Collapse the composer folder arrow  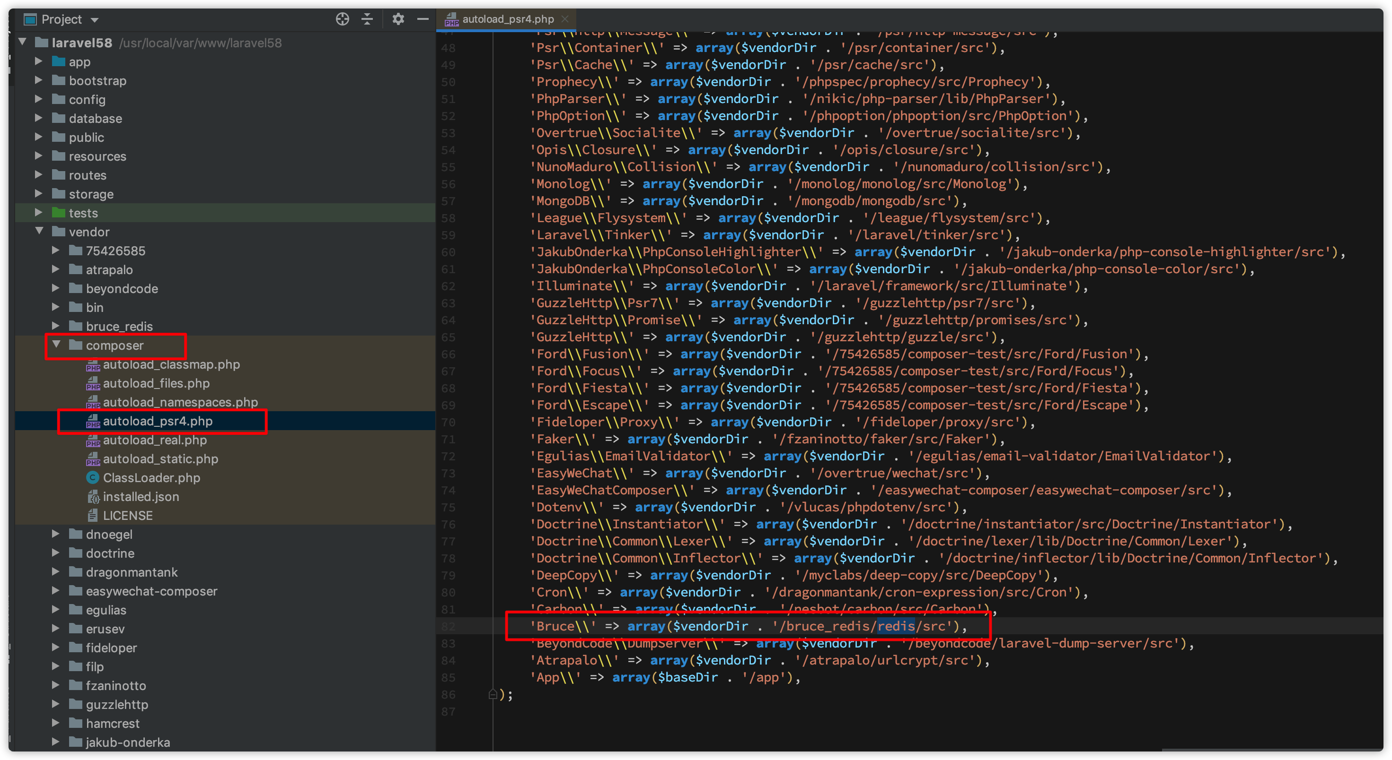(56, 345)
